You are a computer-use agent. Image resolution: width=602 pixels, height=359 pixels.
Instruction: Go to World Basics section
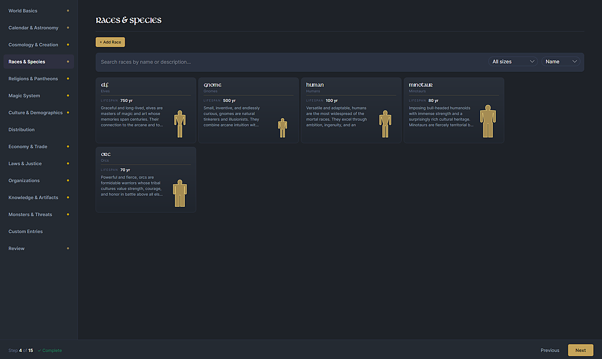tap(39, 11)
